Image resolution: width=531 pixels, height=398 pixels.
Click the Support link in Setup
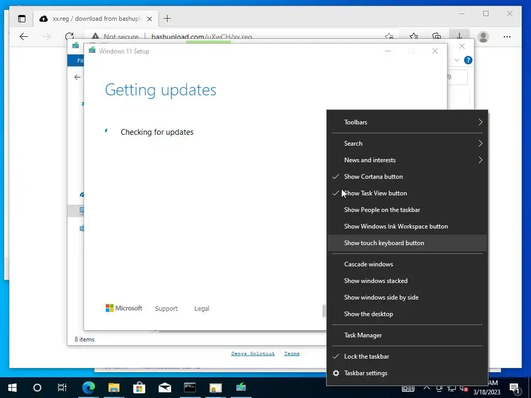click(166, 309)
